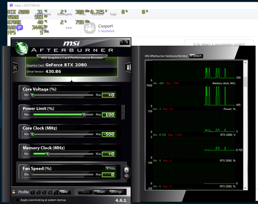
Task: Click the Memory clock, MHz graph label
Action: pyautogui.click(x=224, y=83)
